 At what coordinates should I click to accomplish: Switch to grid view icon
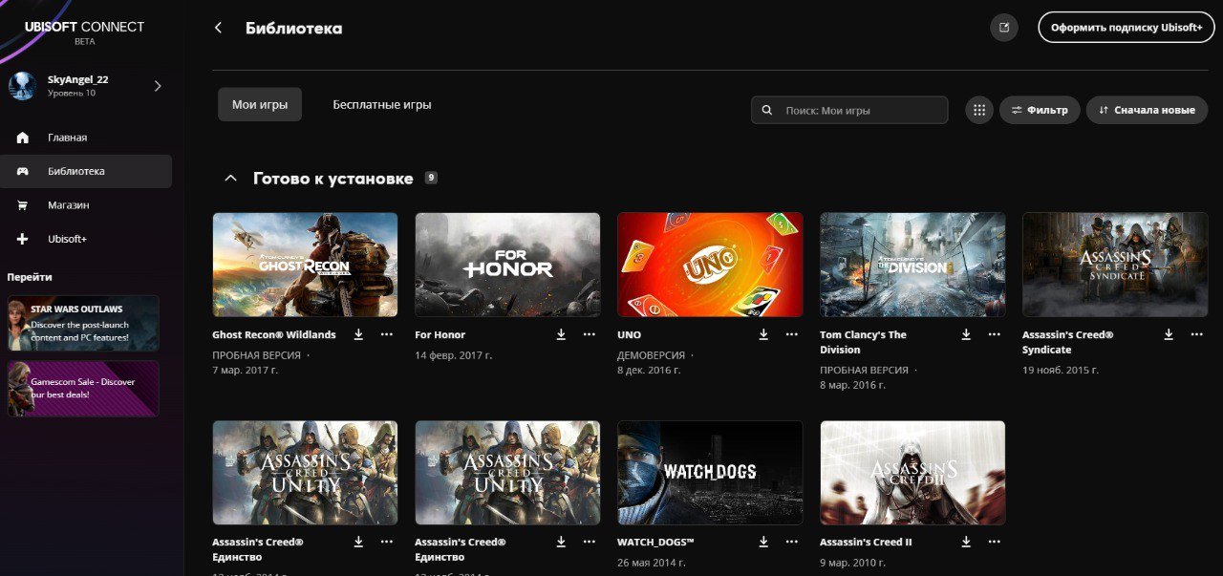click(979, 110)
